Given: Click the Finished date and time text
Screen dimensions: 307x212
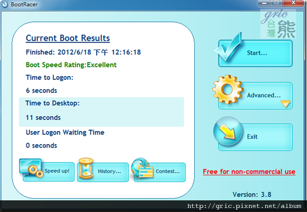Looking at the screenshot, I should point(83,52).
